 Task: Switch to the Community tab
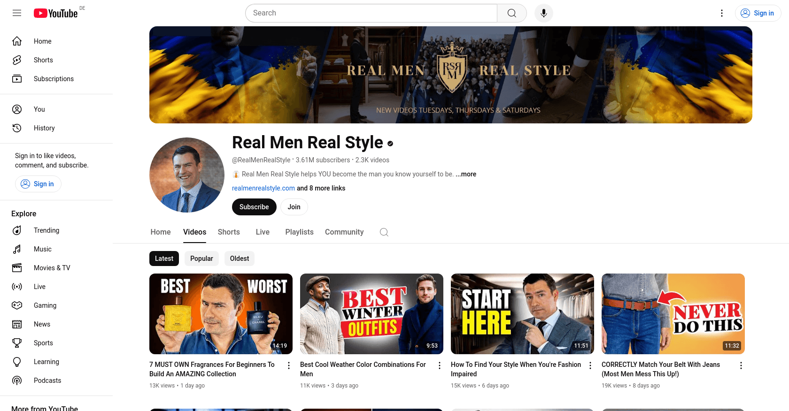pyautogui.click(x=344, y=232)
